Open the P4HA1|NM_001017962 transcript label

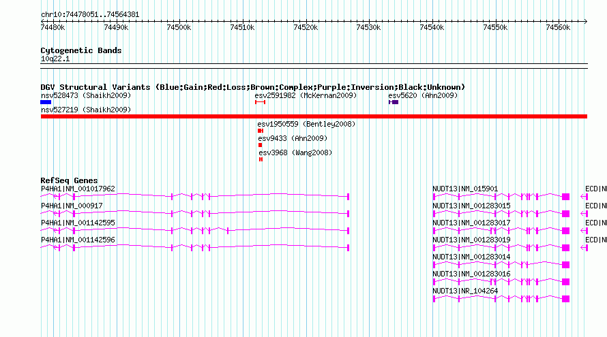coord(78,189)
